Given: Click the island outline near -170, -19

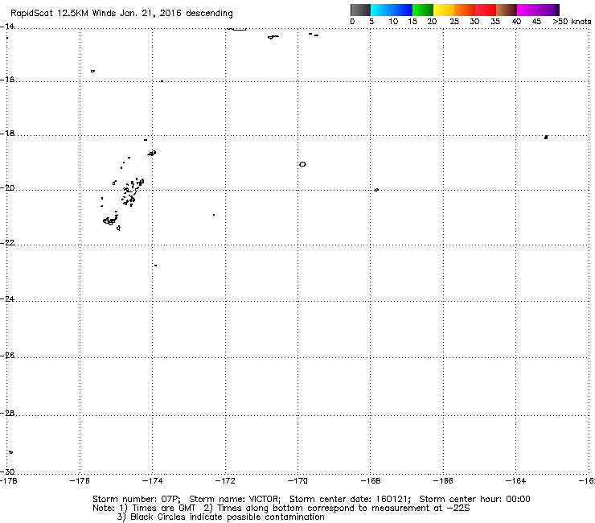Looking at the screenshot, I should coord(302,164).
